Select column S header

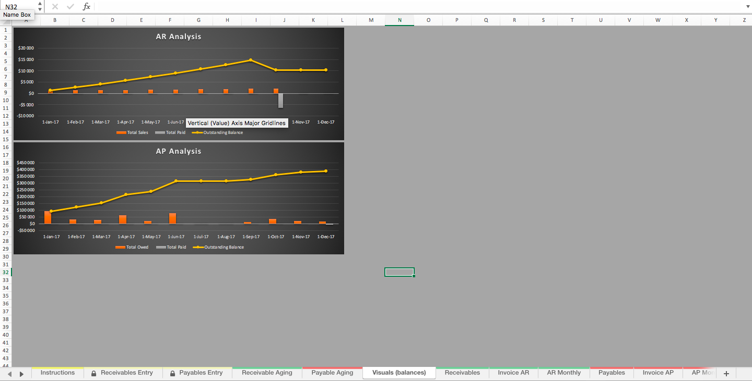tap(543, 20)
